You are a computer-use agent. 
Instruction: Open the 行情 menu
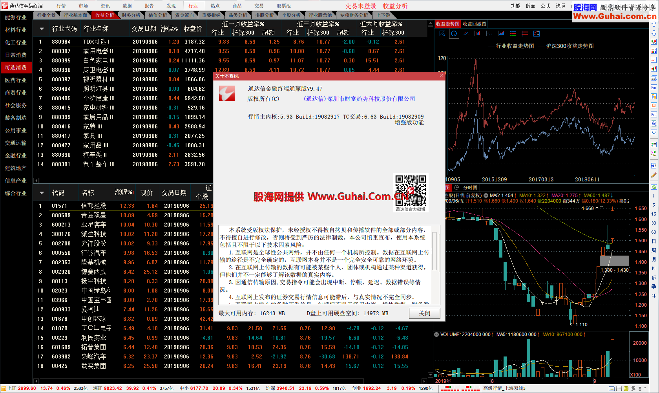pos(61,5)
